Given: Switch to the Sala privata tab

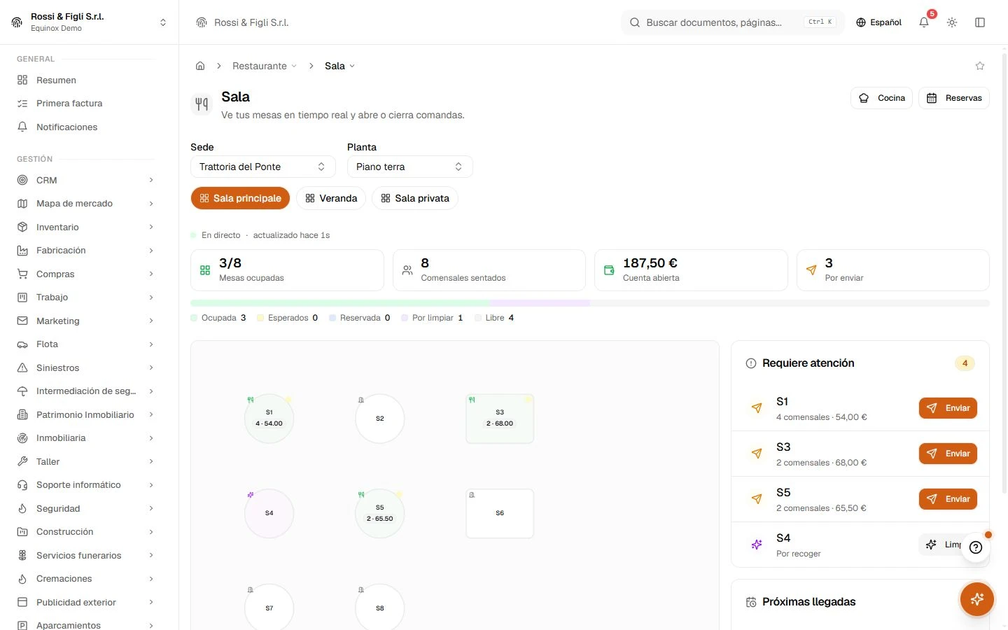Looking at the screenshot, I should [x=415, y=198].
